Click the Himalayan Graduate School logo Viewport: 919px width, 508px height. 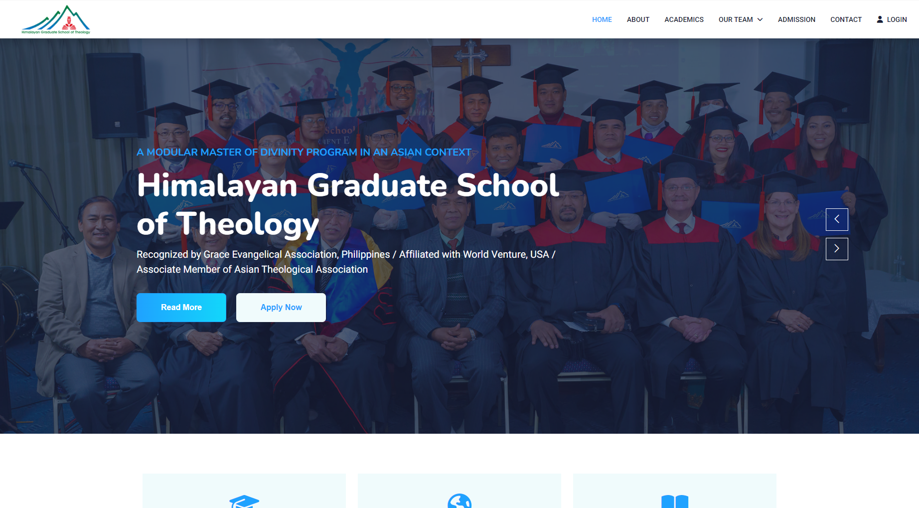[56, 19]
